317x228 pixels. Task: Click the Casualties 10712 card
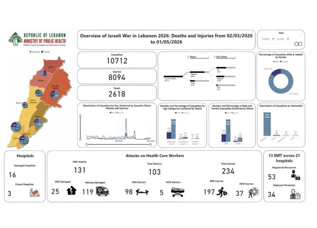pyautogui.click(x=117, y=60)
